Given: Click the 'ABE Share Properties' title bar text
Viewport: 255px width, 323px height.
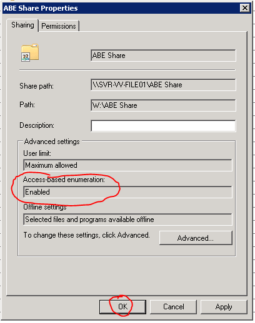Looking at the screenshot, I should (x=41, y=8).
